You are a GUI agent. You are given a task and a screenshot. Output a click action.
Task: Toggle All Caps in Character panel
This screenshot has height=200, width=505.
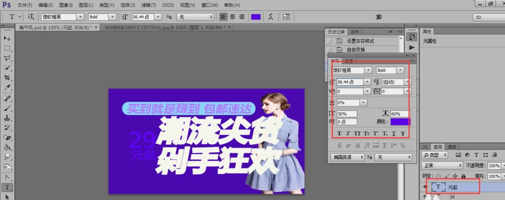(x=357, y=134)
